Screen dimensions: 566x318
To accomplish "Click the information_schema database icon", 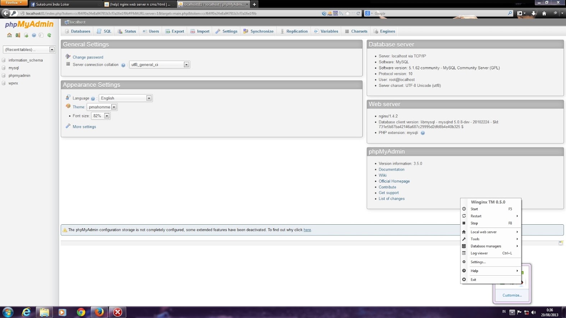I will (4, 60).
